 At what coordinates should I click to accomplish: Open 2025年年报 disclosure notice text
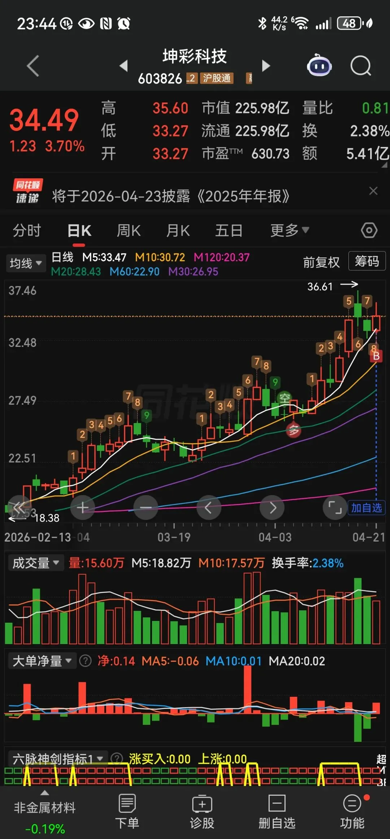tap(171, 196)
